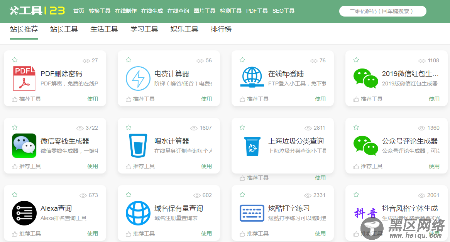Open the 转换工具 navigation menu
The image size is (450, 242).
click(100, 11)
